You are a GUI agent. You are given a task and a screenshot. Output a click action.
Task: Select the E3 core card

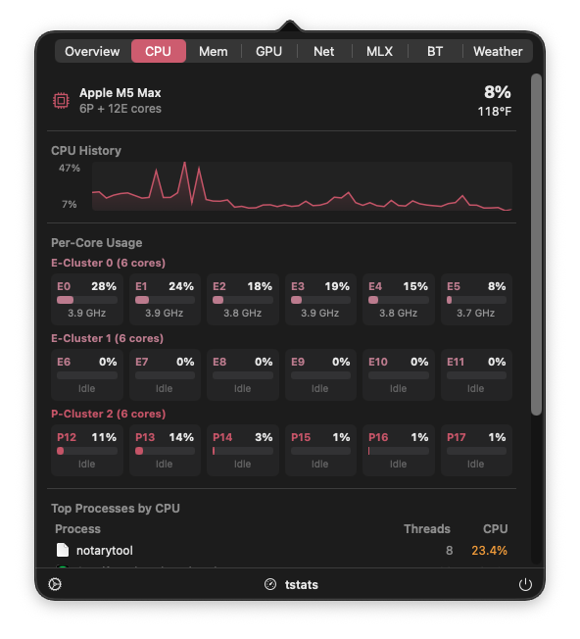click(320, 300)
